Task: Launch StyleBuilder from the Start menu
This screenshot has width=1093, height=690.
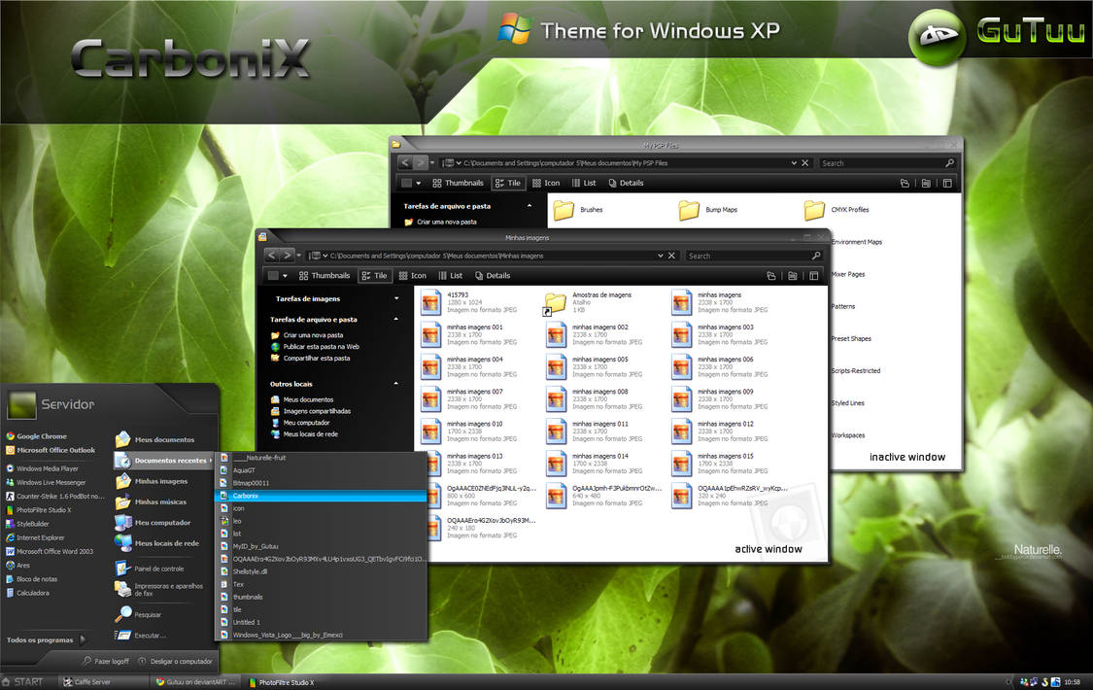Action: [28, 524]
